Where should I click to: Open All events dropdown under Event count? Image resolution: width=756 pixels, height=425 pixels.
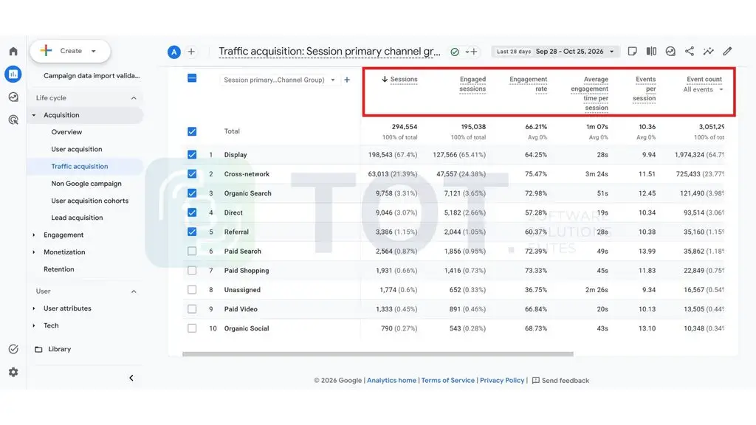(x=703, y=89)
